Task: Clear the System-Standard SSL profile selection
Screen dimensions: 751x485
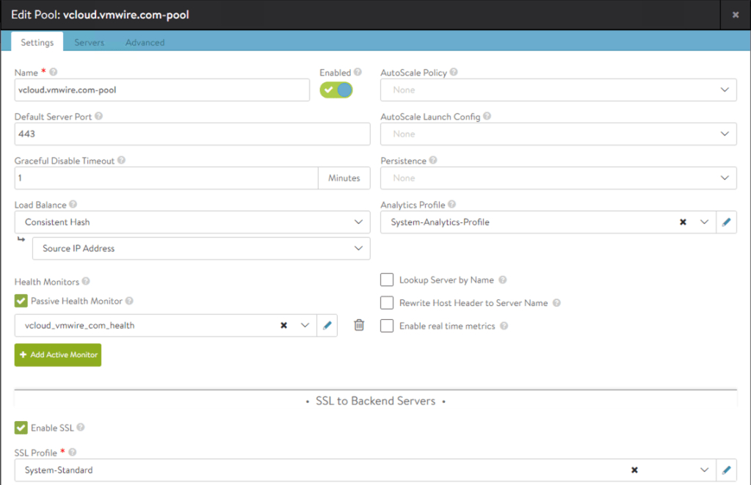Action: [x=634, y=470]
